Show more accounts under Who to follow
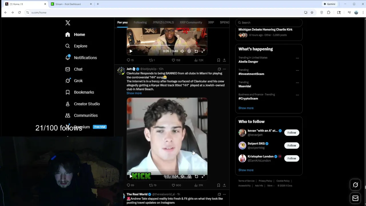This screenshot has width=366, height=206. [246, 170]
